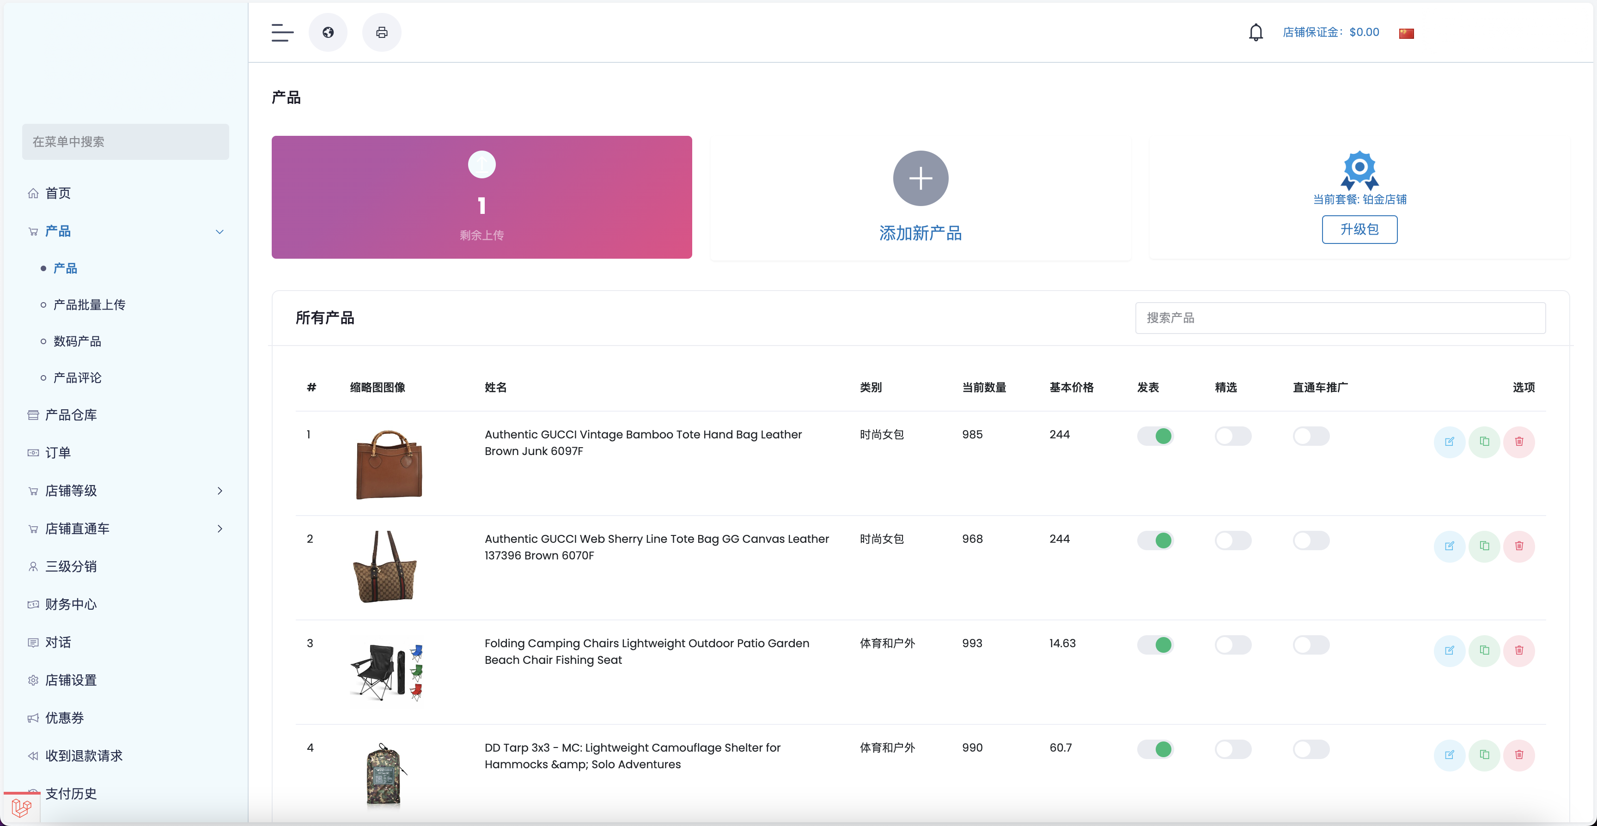Screen dimensions: 1597x826
Task: Enable 直通车推广 toggle for DD Tarp product
Action: (x=1311, y=749)
